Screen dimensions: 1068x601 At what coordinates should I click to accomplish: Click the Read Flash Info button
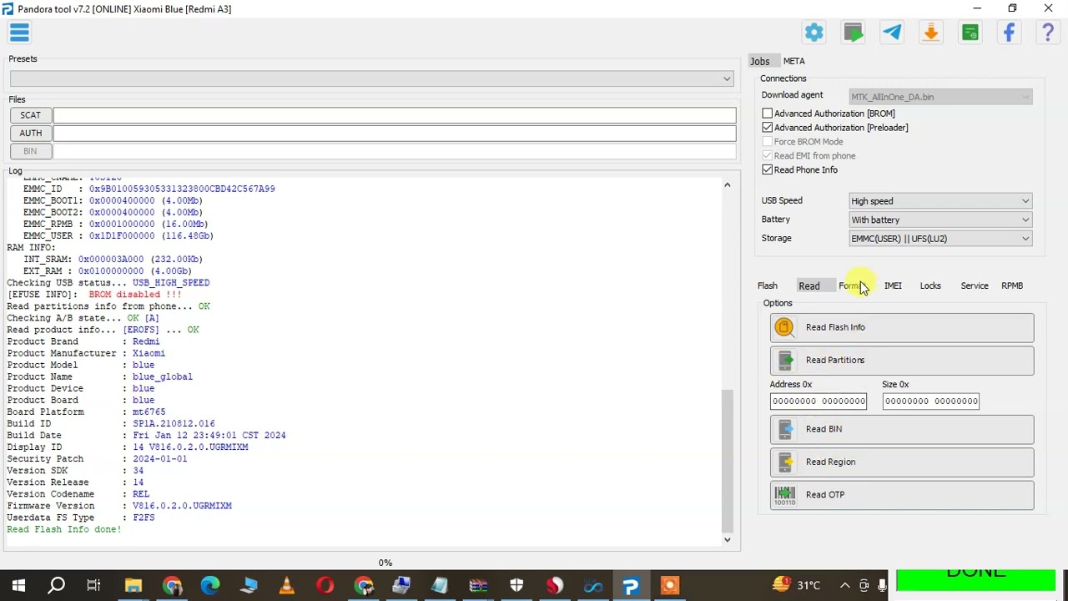(x=902, y=328)
